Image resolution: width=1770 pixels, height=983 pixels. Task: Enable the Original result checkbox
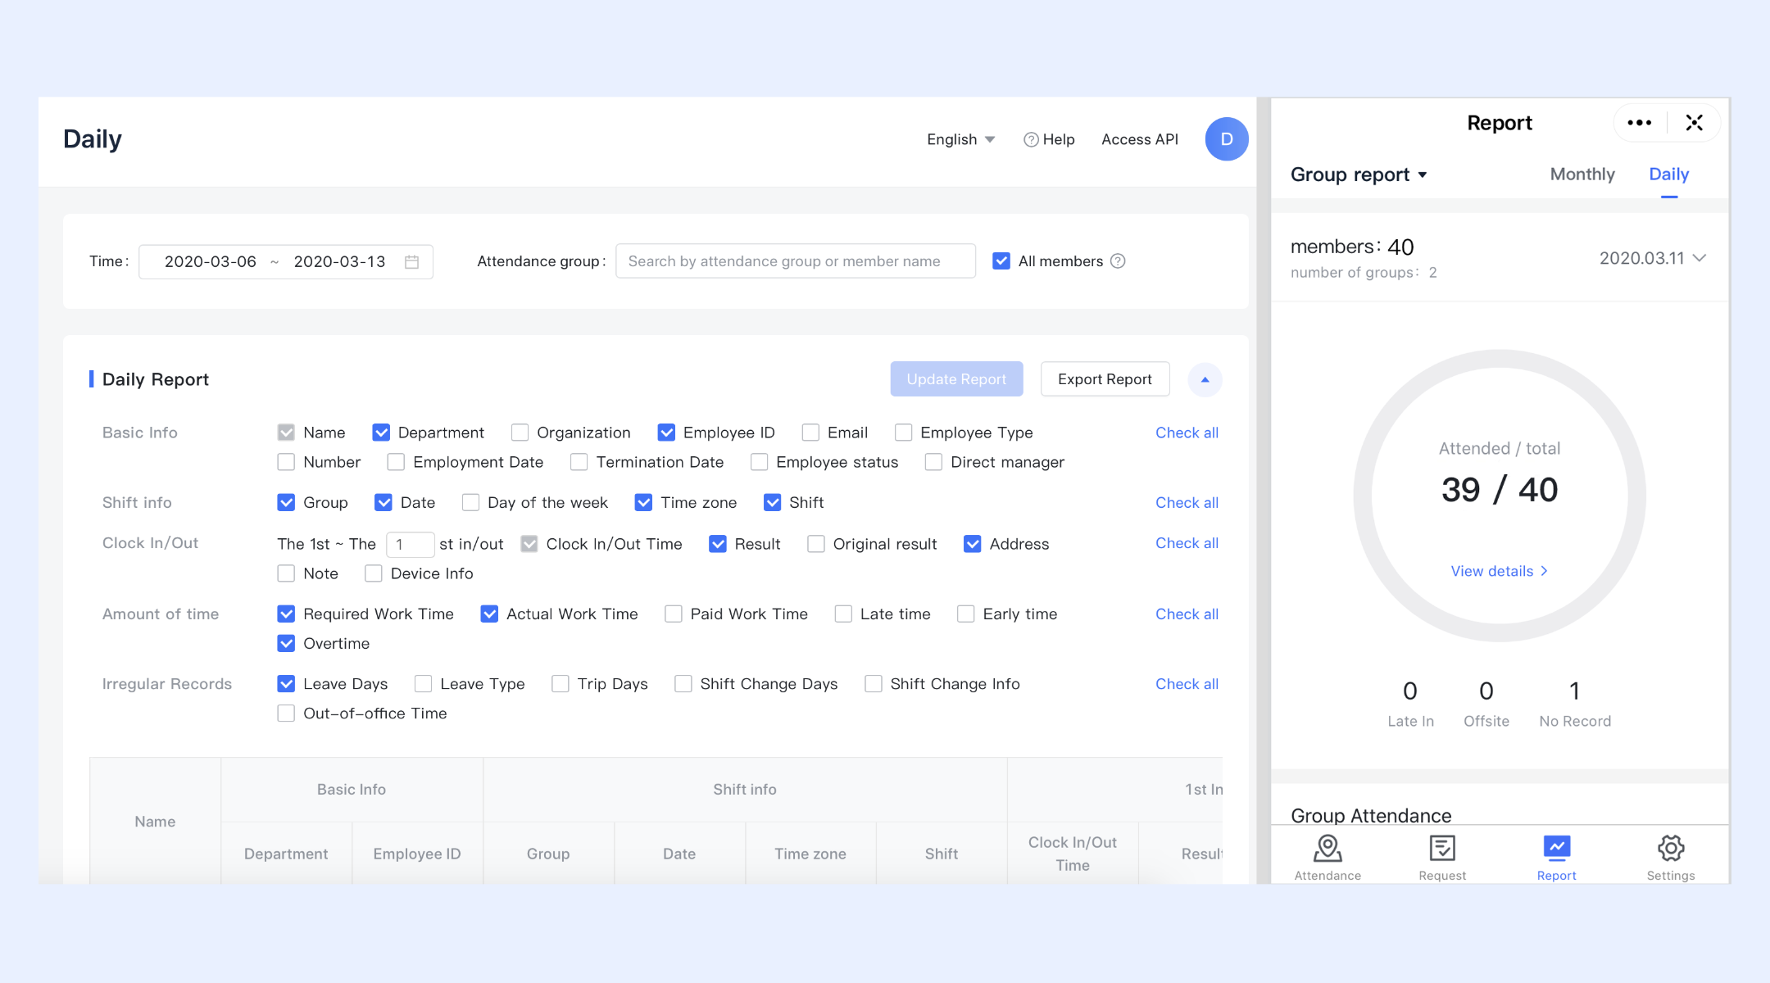click(815, 544)
